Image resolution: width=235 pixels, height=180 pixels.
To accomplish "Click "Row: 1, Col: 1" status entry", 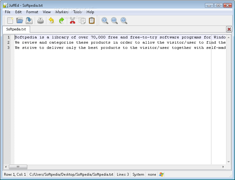I will [15, 174].
